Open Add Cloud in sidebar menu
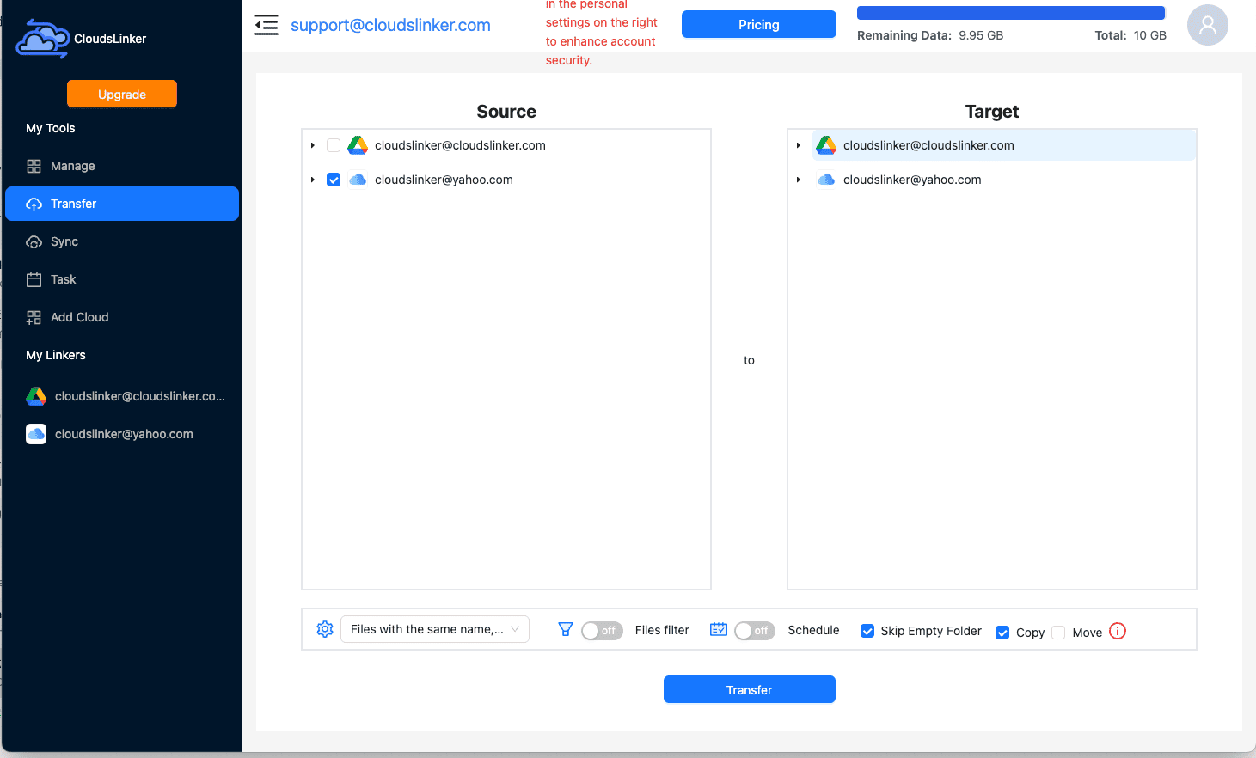 [122, 317]
